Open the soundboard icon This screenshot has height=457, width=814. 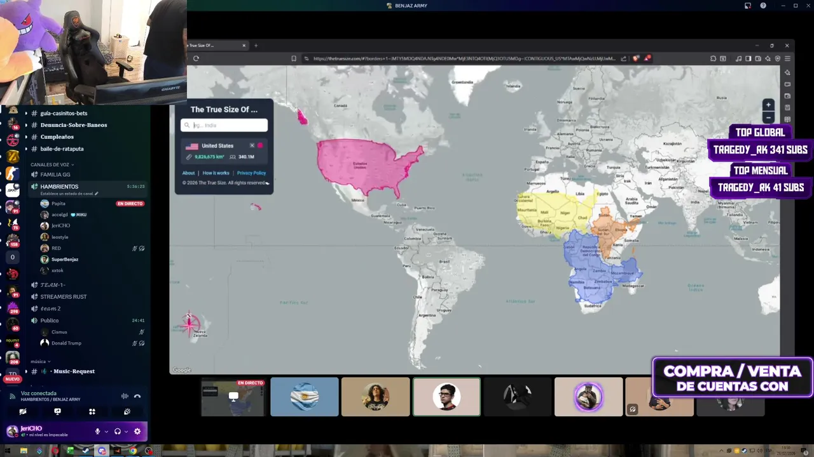[x=127, y=411]
